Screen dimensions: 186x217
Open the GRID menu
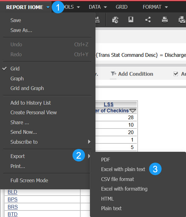[x=122, y=7]
